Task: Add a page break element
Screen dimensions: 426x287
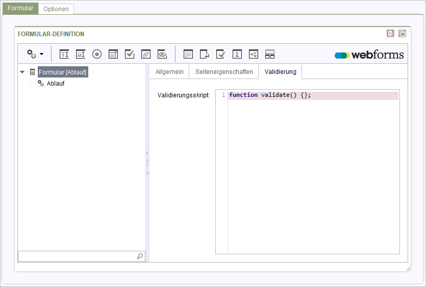Action: [205, 54]
